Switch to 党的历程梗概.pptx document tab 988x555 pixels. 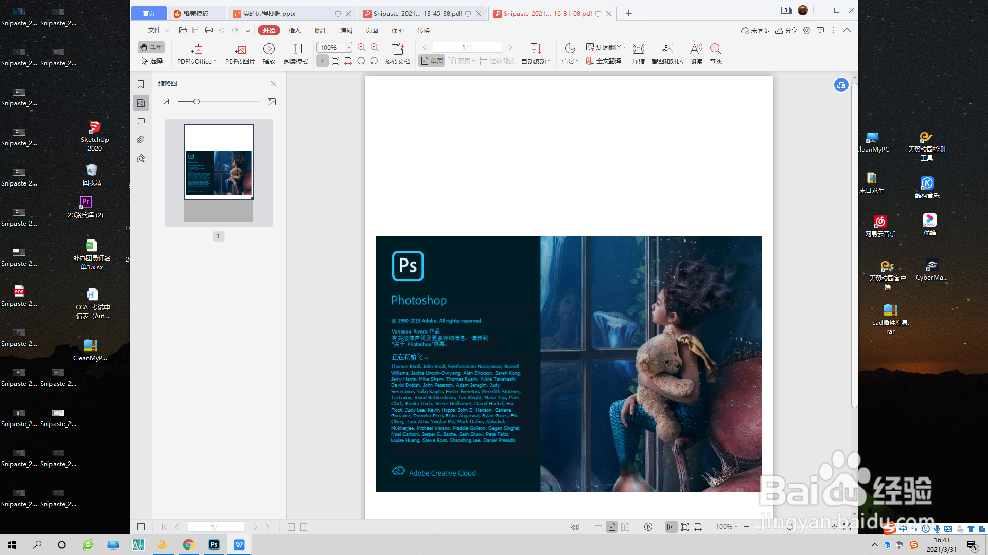[x=292, y=13]
